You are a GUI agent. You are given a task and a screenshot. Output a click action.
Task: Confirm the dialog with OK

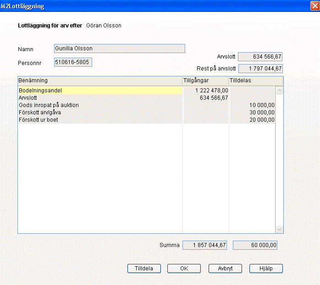click(184, 269)
